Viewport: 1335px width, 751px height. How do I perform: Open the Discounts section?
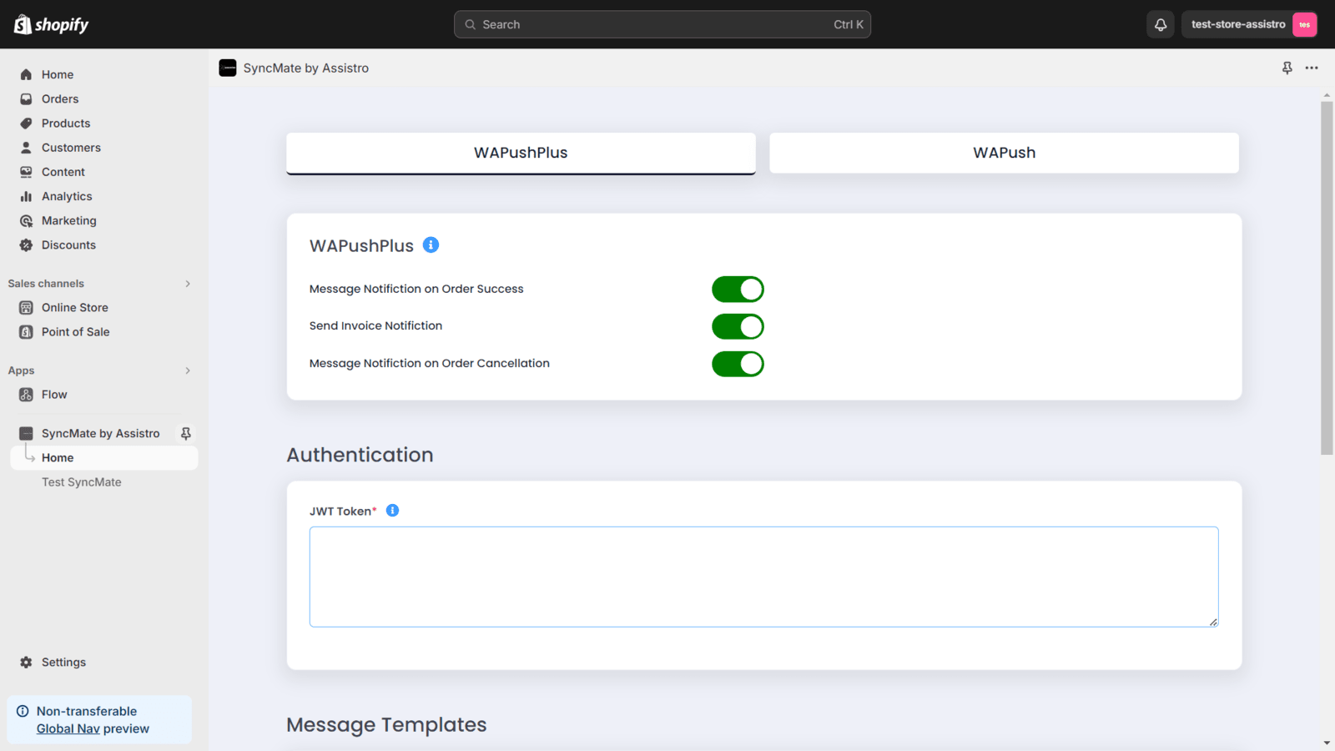(68, 244)
